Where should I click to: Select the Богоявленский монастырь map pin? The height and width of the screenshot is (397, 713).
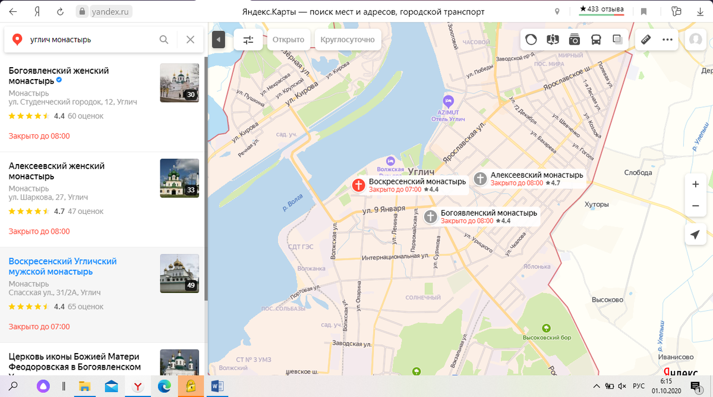431,216
